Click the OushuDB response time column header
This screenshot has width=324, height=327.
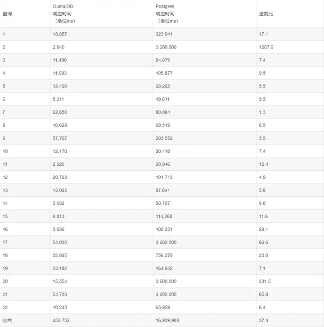click(63, 13)
